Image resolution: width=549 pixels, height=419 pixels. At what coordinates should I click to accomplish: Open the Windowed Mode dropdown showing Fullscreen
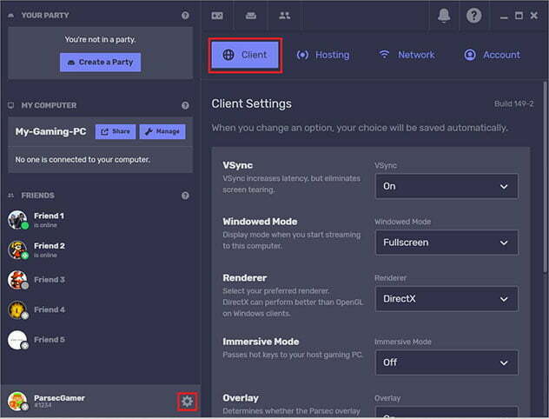(x=446, y=243)
